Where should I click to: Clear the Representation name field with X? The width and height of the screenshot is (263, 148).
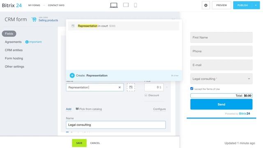coord(120,88)
